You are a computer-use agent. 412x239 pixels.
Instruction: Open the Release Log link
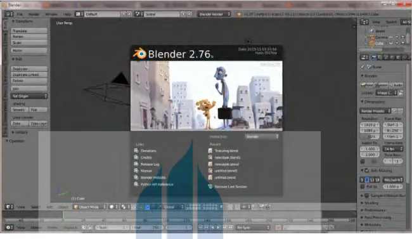coord(150,164)
